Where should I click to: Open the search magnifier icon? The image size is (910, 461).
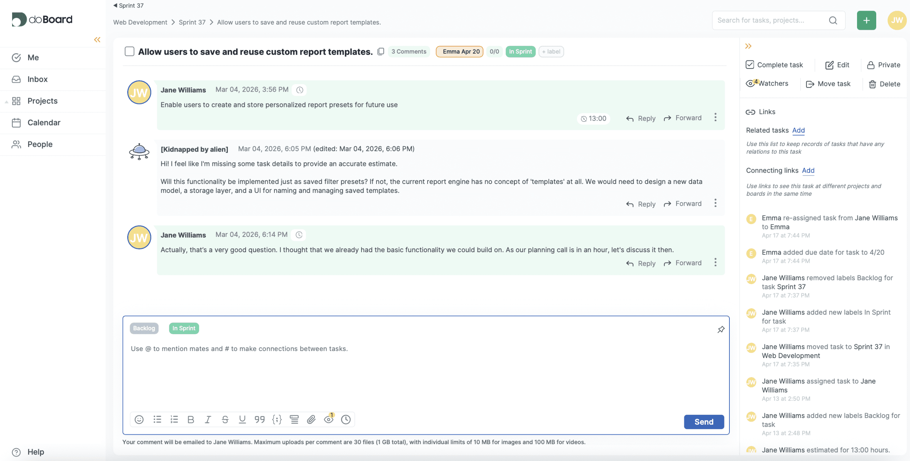pyautogui.click(x=833, y=20)
